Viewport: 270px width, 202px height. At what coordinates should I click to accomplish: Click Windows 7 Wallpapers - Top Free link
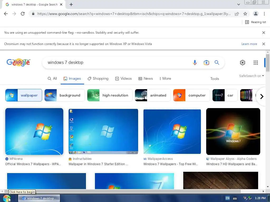[x=171, y=164]
